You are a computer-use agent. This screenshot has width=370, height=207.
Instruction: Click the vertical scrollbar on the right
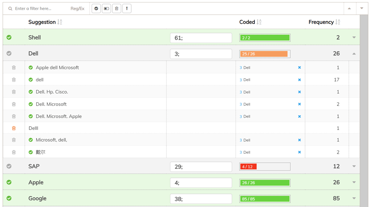pyautogui.click(x=364, y=111)
